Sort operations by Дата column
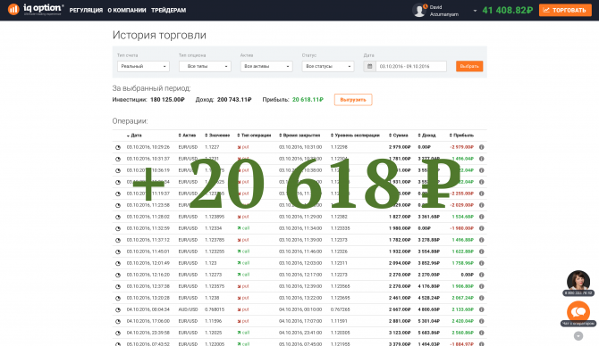This screenshot has height=346, width=599. coord(134,136)
